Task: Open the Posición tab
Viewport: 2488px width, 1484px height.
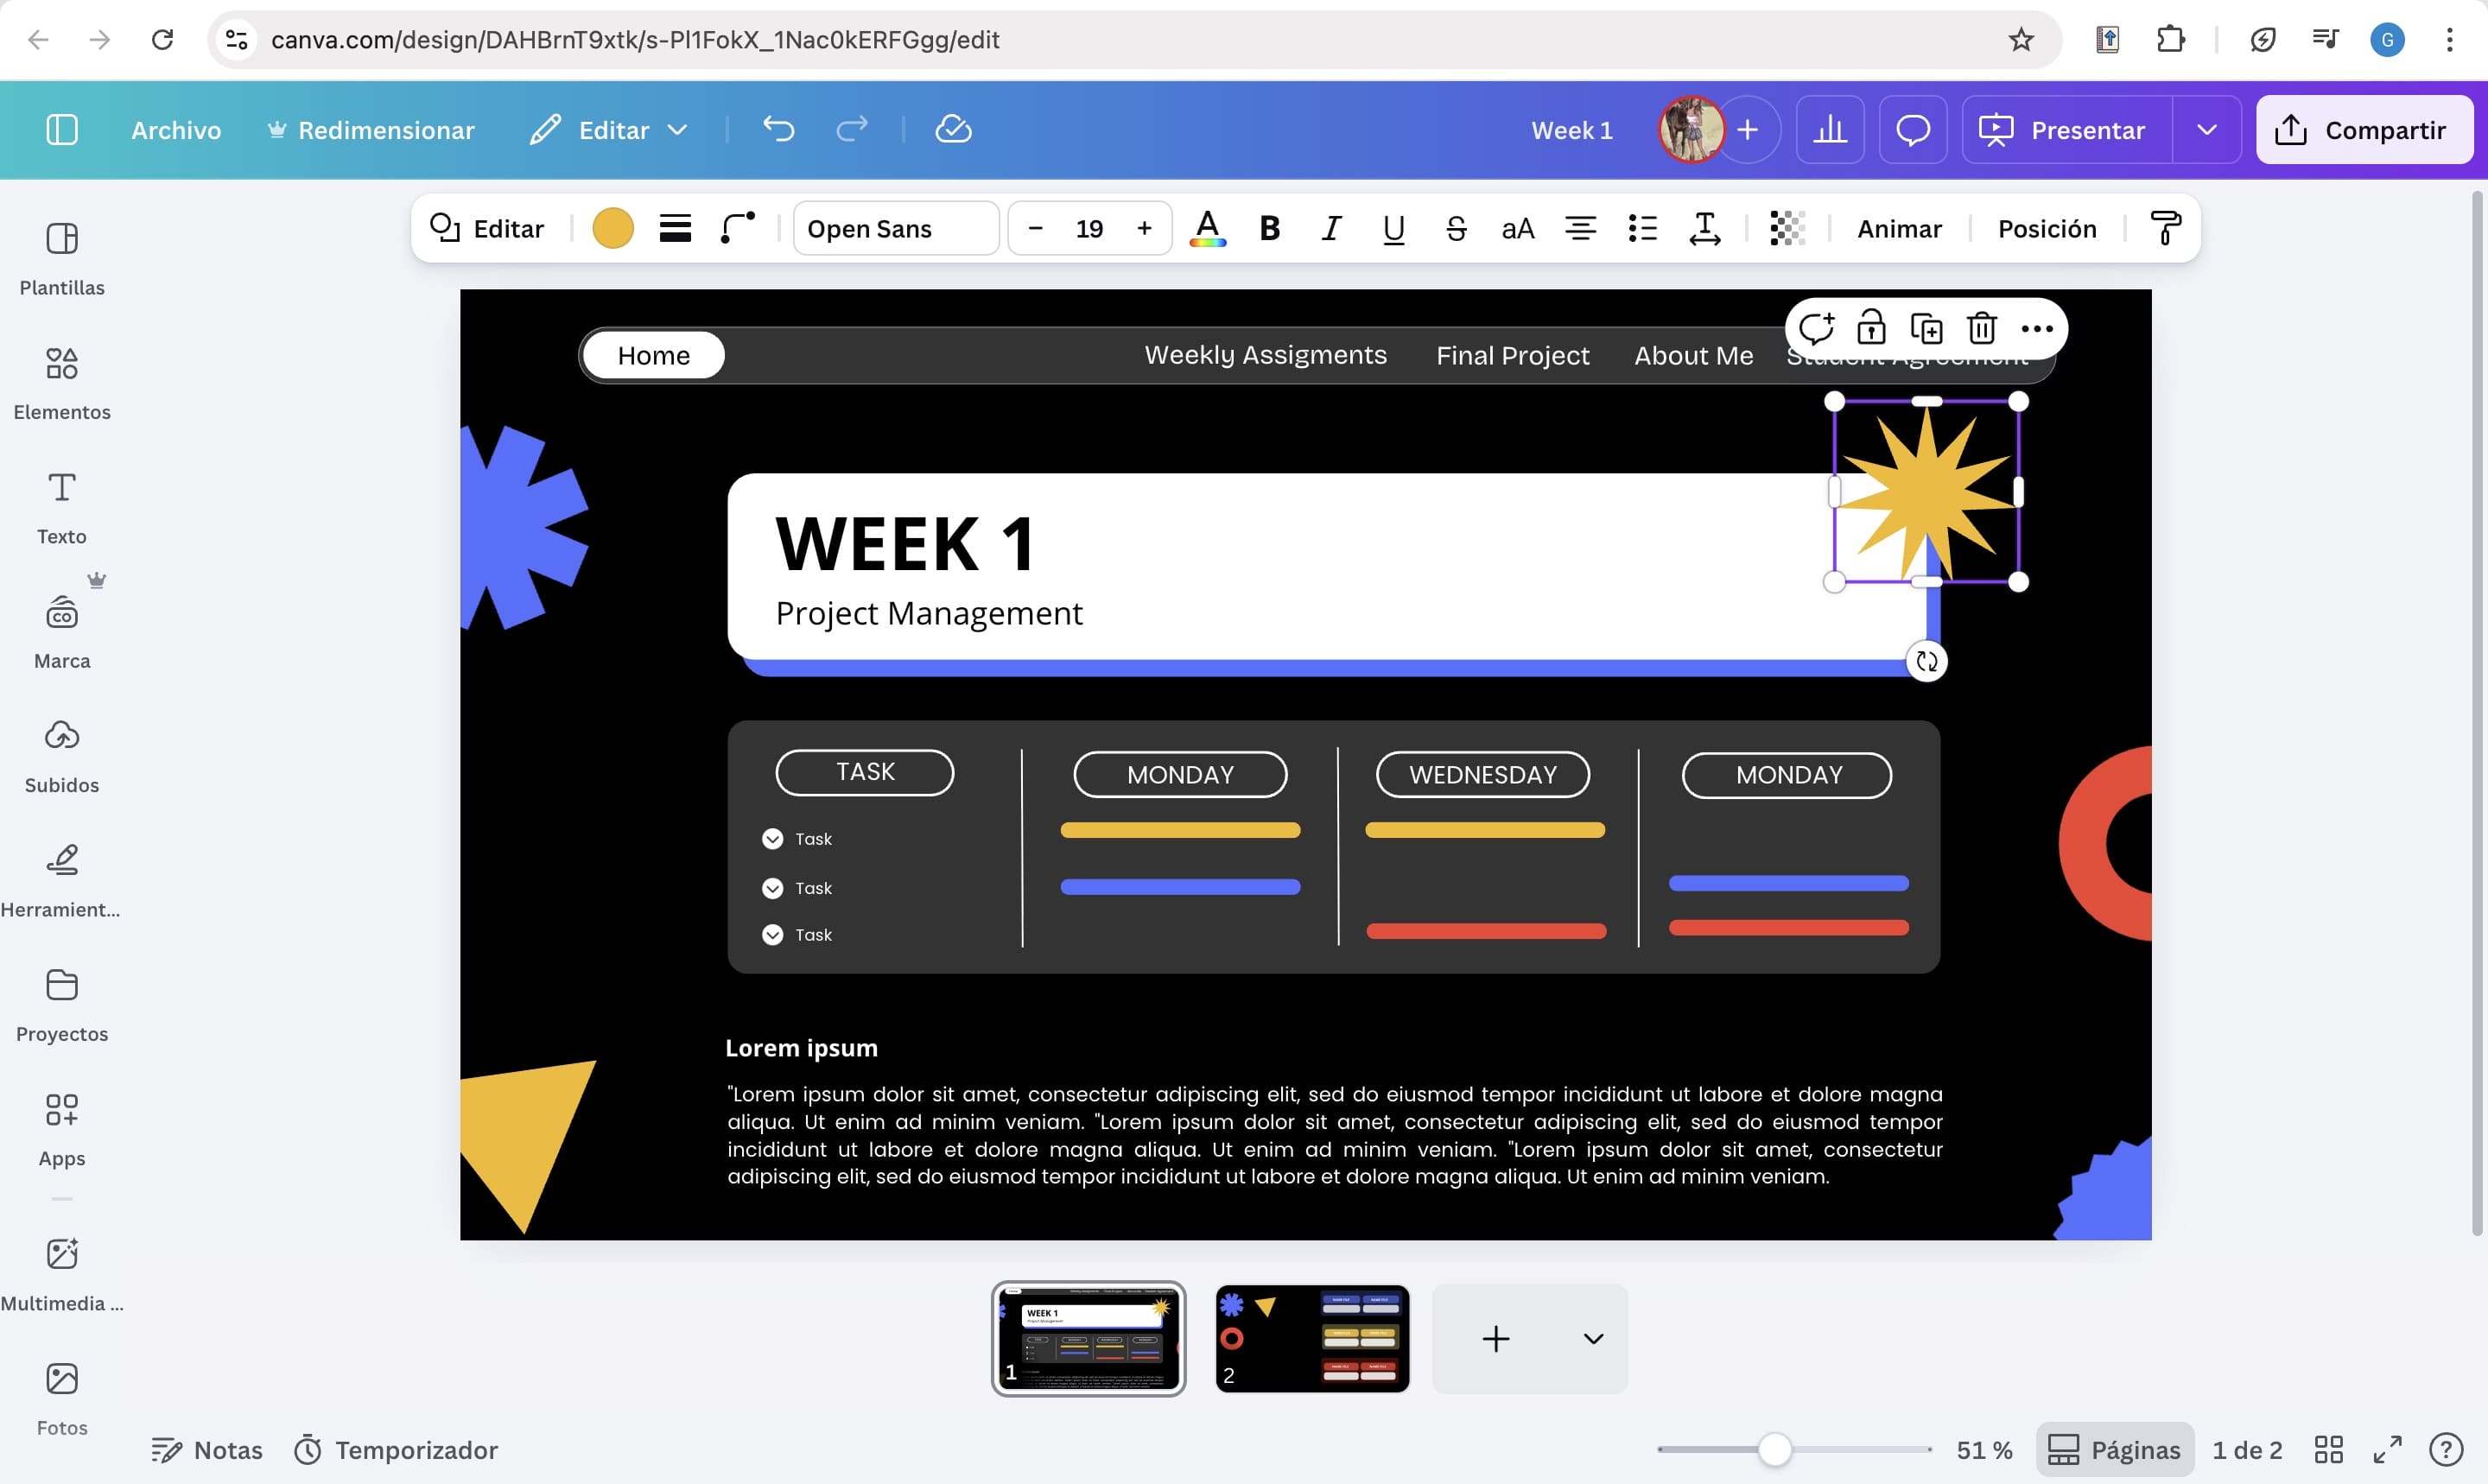Action: (2046, 229)
